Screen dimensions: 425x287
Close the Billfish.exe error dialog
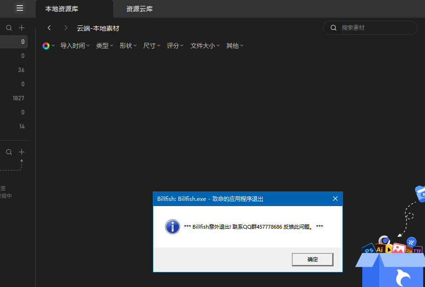[x=335, y=199]
